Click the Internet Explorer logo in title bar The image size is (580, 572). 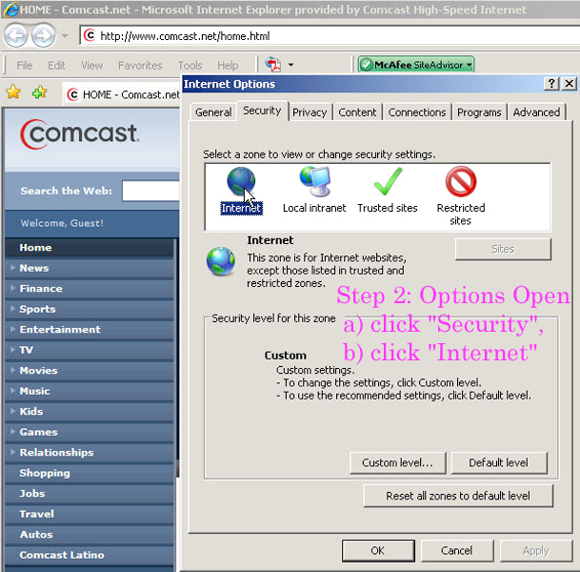[x=10, y=10]
